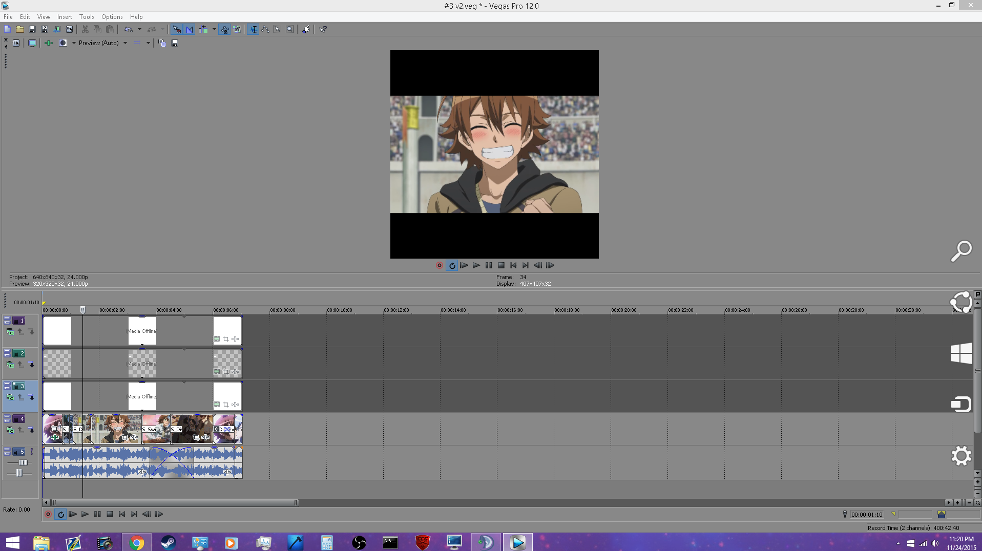
Task: Click Play button under video preview
Action: [x=476, y=265]
